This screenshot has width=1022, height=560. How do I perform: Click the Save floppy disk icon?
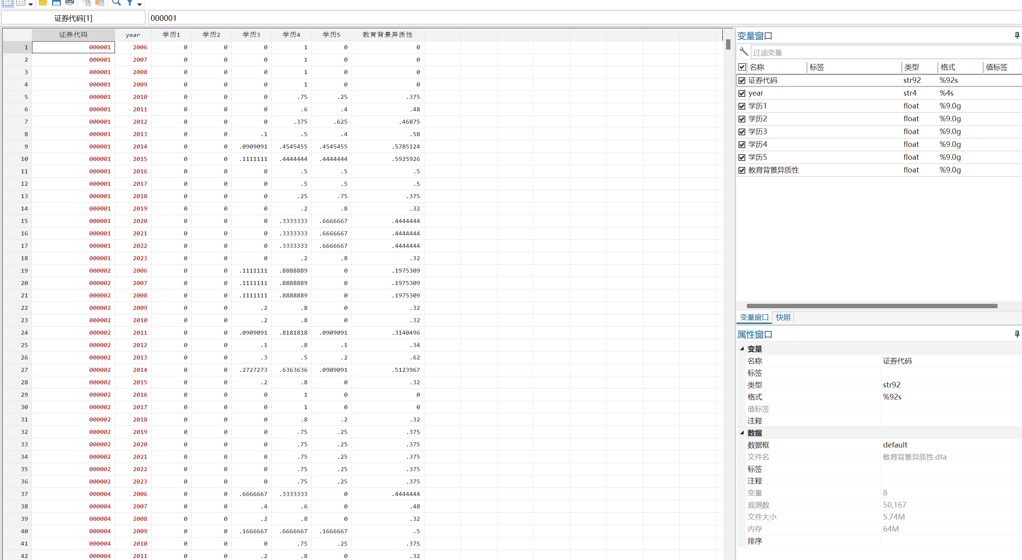tap(56, 3)
